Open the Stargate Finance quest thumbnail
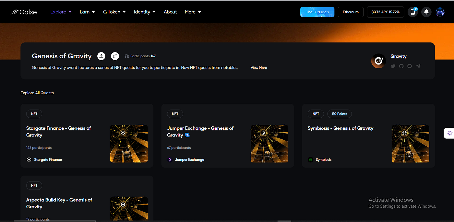This screenshot has height=222, width=454. pos(129,144)
